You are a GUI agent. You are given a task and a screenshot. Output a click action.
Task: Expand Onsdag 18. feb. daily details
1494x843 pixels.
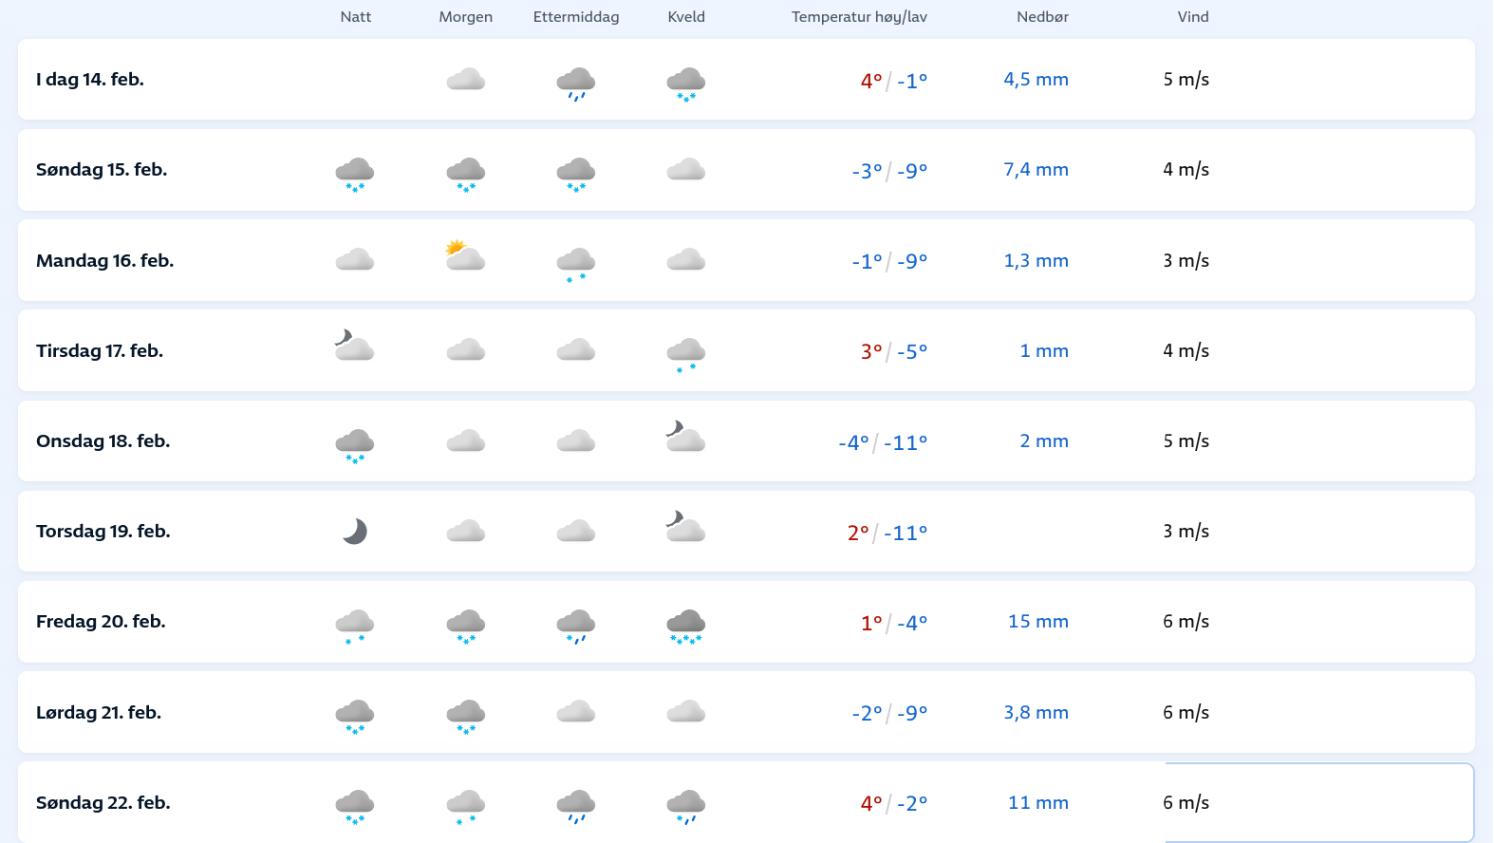tap(103, 441)
